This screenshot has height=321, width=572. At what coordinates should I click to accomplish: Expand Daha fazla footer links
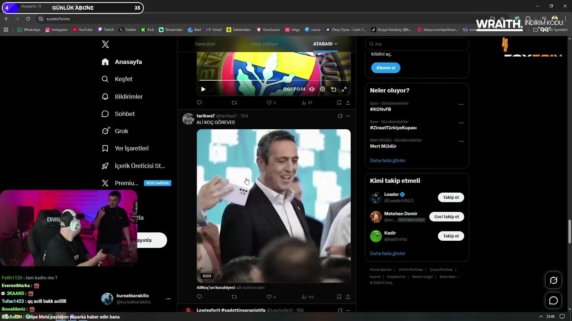coord(449,277)
